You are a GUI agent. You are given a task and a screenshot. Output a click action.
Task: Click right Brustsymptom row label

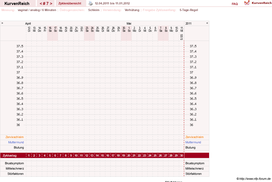click(x=195, y=163)
